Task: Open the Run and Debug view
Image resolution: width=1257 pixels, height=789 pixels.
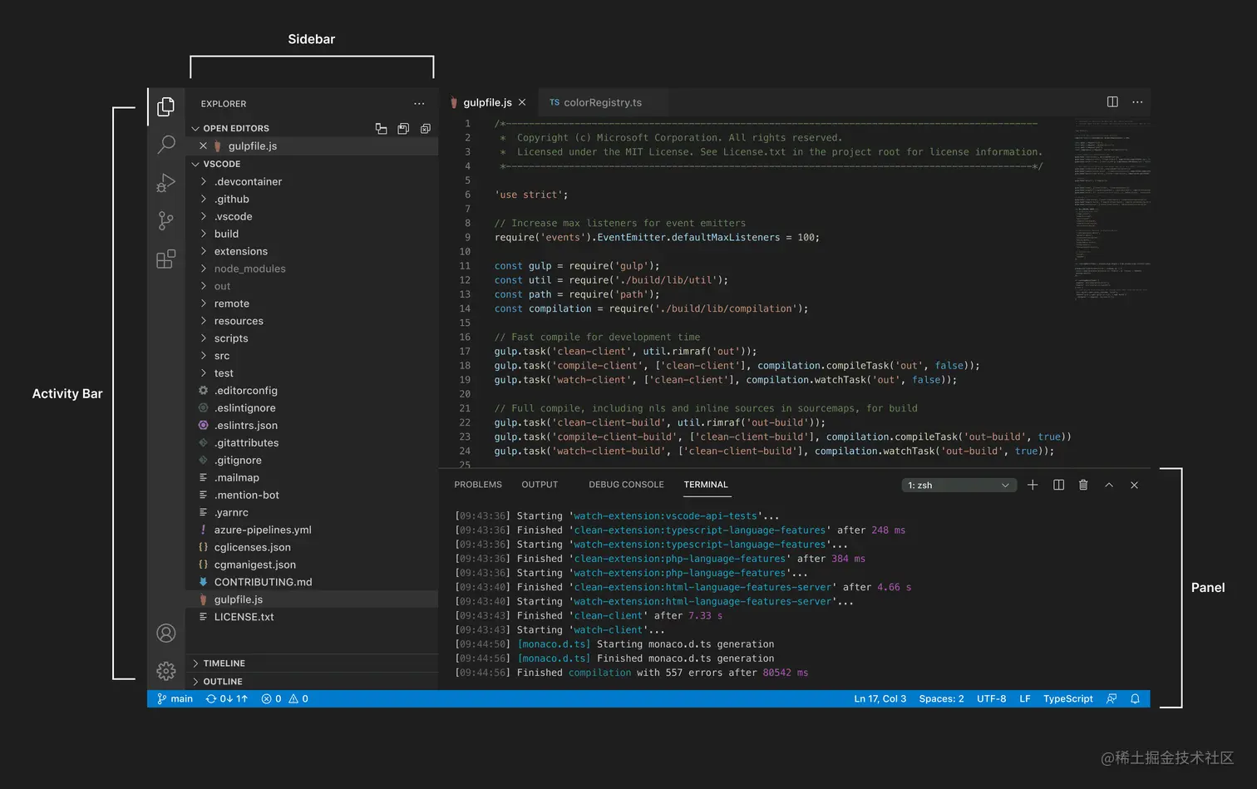Action: 166,183
